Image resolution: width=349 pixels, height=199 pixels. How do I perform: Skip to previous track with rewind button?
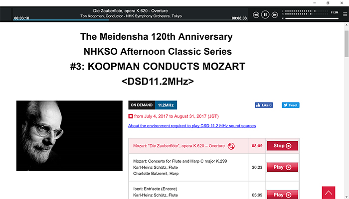pos(256,15)
